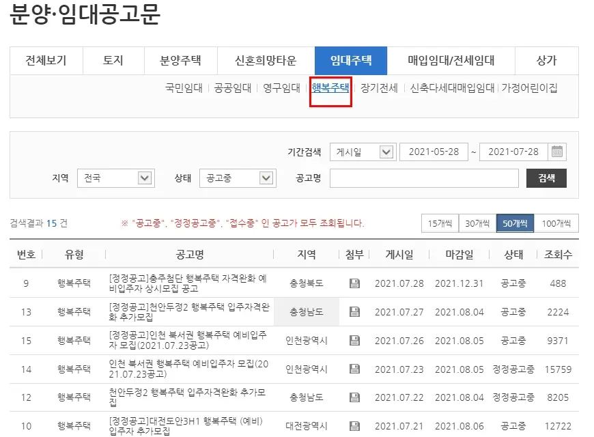Open calendar icon next to end date

556,152
